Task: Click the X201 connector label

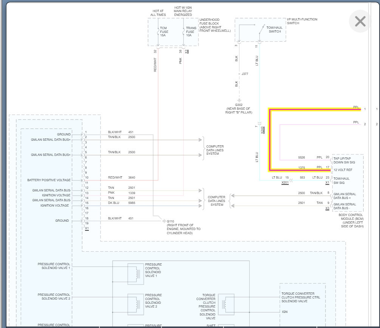Action: click(x=285, y=182)
